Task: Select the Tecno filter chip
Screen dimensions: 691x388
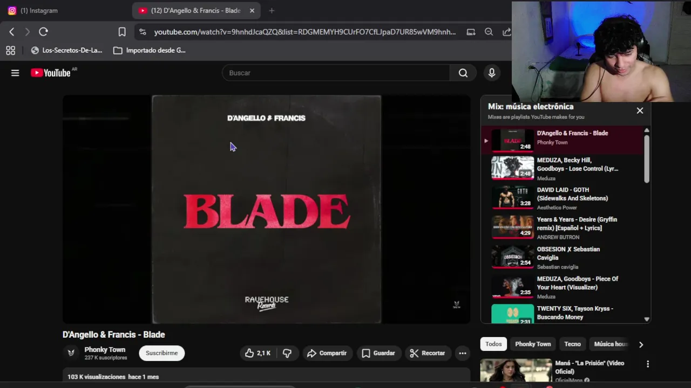Action: pos(572,344)
